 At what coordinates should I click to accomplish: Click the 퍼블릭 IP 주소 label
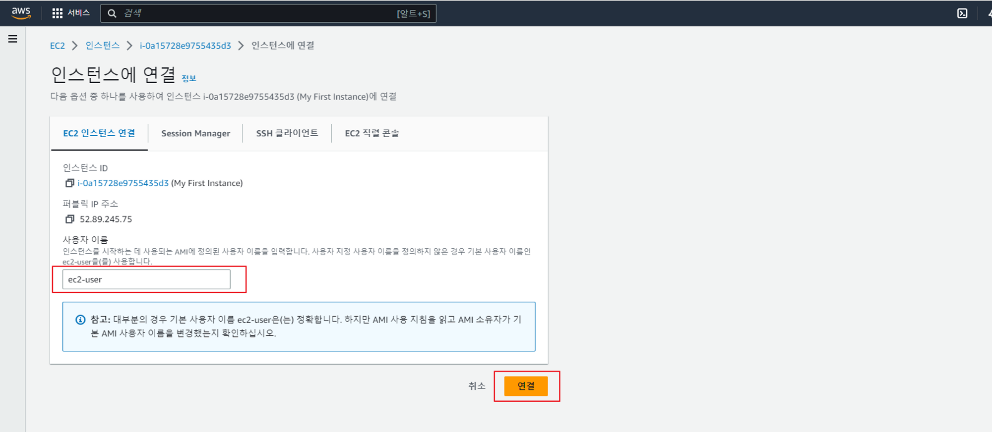click(90, 204)
